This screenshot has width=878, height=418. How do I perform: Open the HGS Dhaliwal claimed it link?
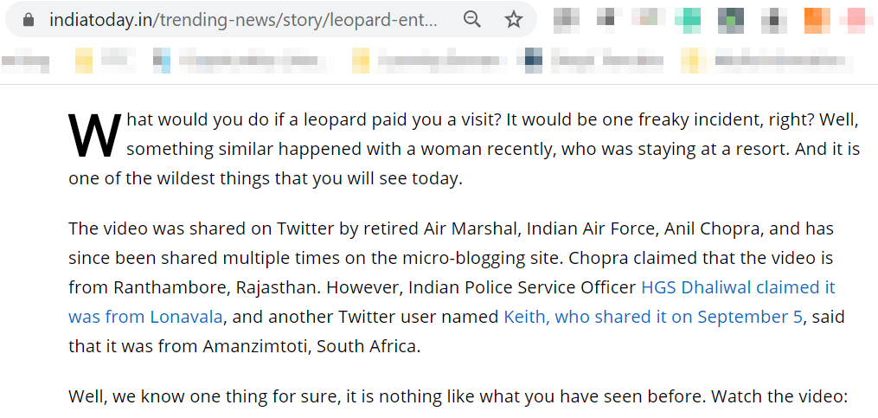pyautogui.click(x=738, y=287)
